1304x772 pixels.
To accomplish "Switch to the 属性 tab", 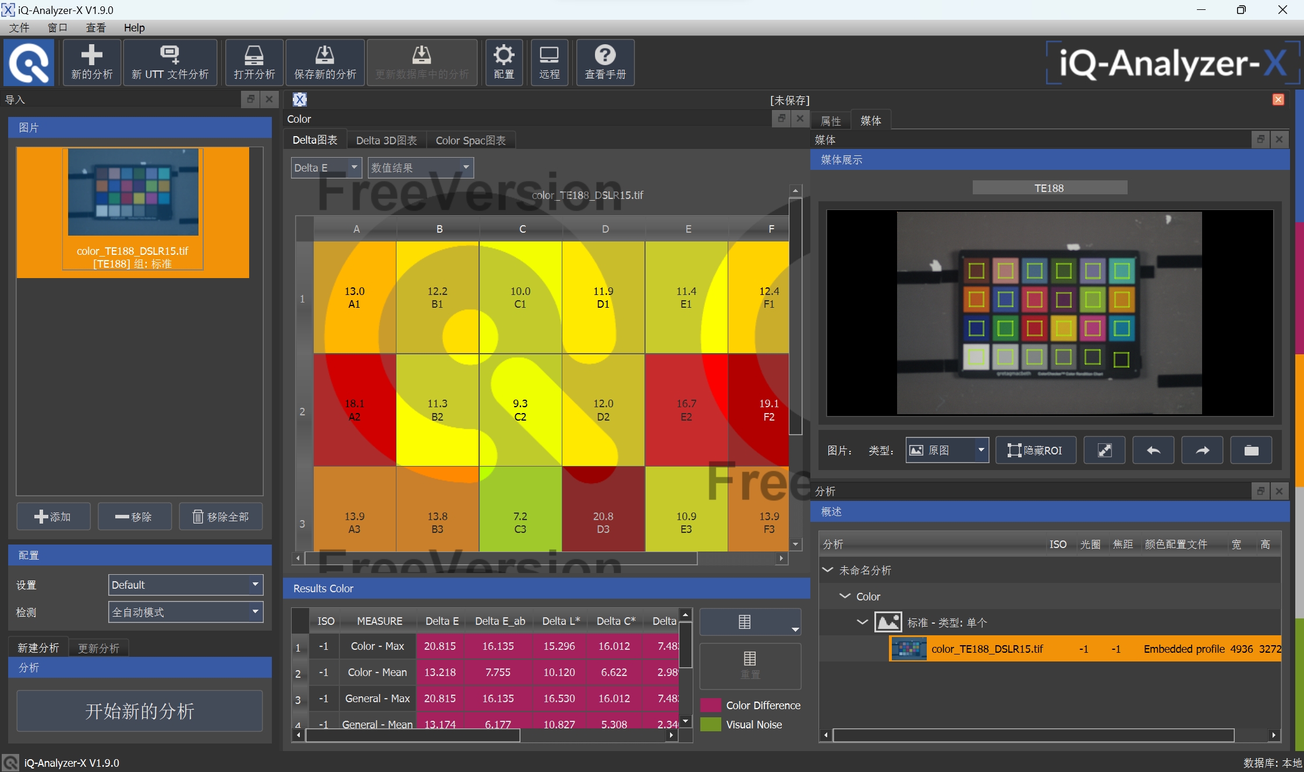I will pos(831,120).
